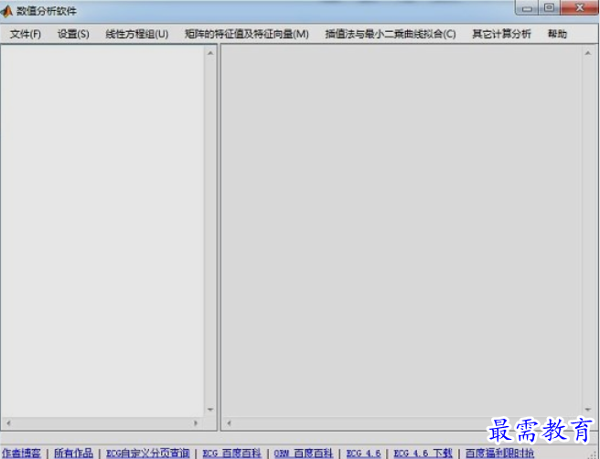Viewport: 600px width, 459px height.
Task: Visit the ECG自定义分页查询 link
Action: point(147,454)
